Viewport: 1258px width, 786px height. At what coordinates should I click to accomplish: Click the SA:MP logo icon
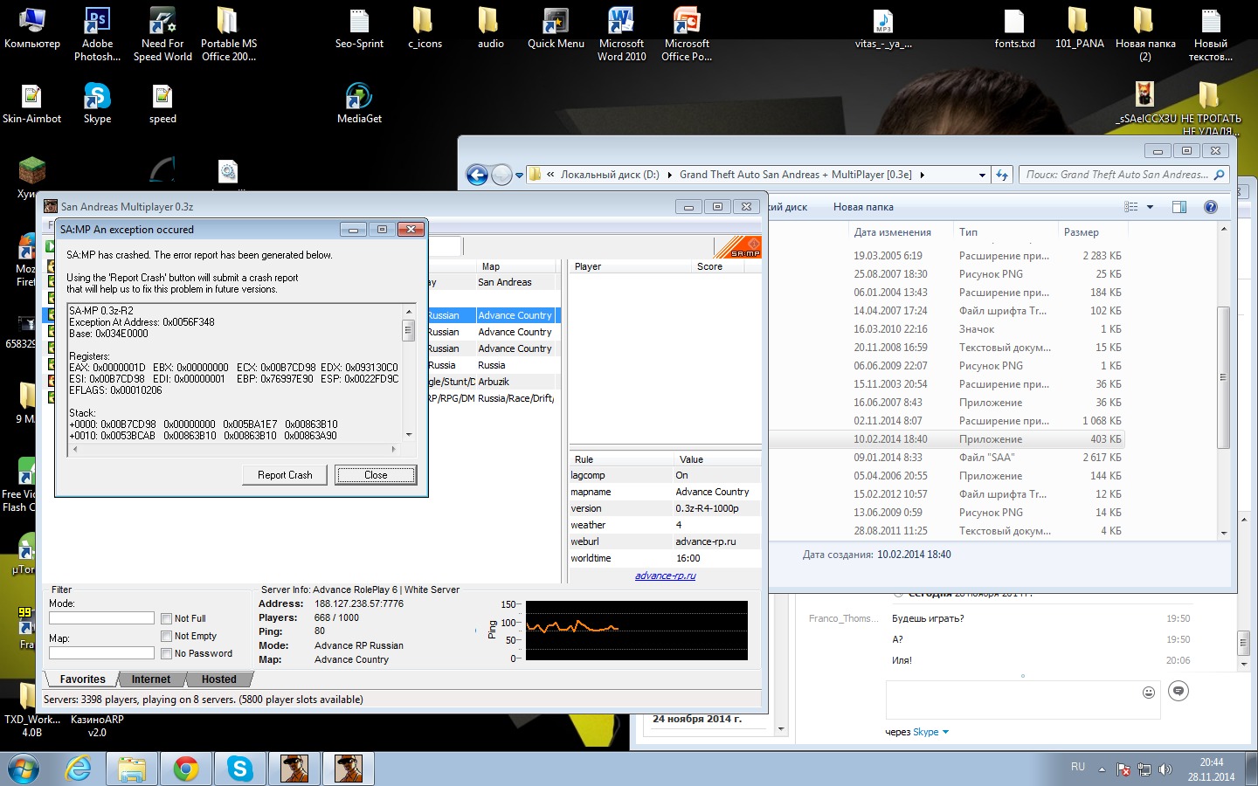(738, 247)
